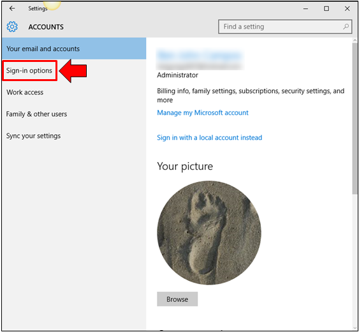Click the Accounts gear icon

pyautogui.click(x=12, y=27)
